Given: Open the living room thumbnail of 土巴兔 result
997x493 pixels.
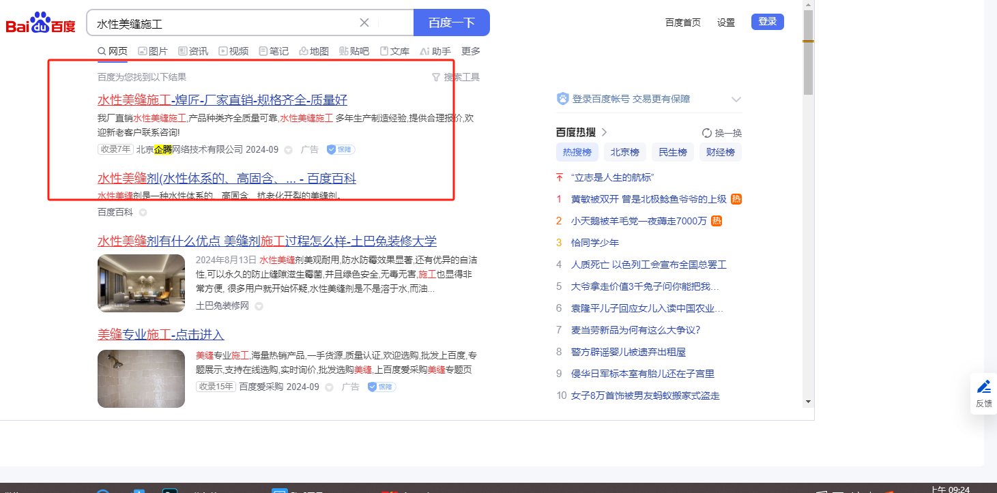Looking at the screenshot, I should click(141, 283).
